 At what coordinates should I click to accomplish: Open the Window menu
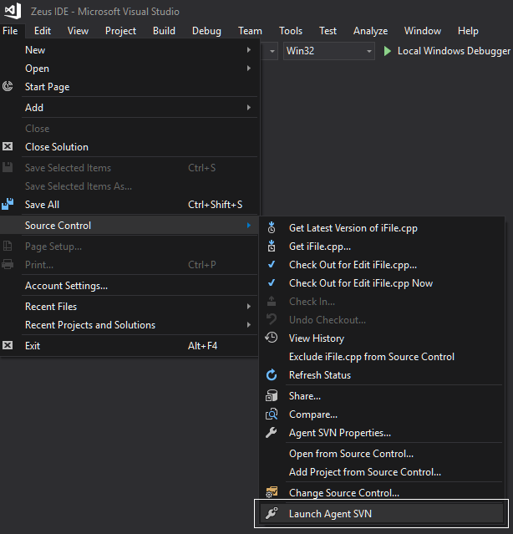point(423,31)
